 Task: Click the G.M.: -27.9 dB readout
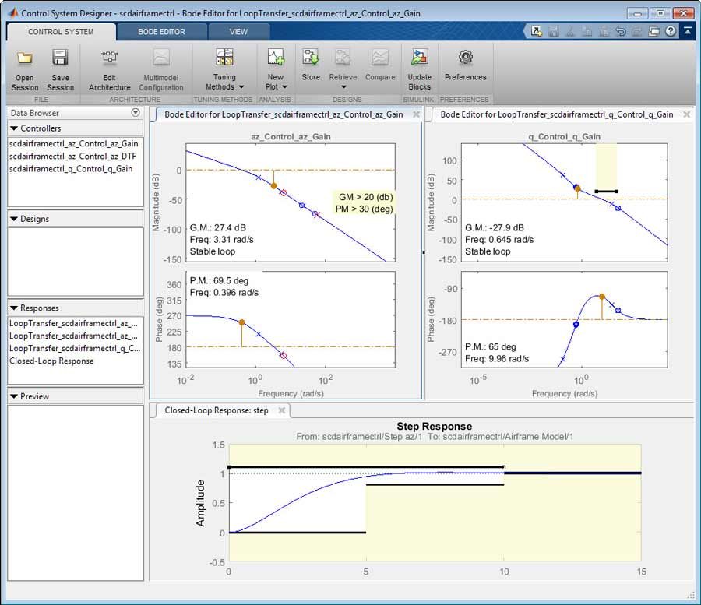pyautogui.click(x=495, y=227)
